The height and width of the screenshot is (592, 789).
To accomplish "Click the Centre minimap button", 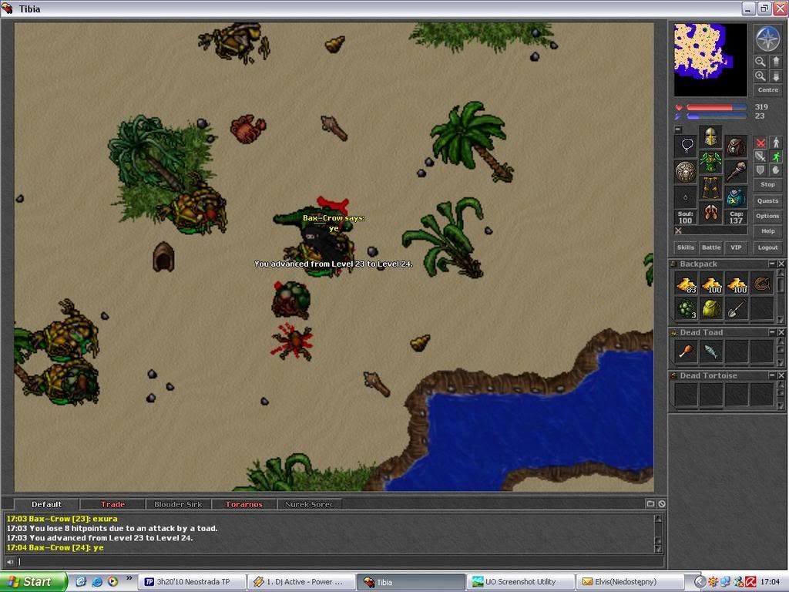I will 768,89.
